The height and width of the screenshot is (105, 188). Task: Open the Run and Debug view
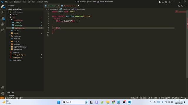point(3,24)
